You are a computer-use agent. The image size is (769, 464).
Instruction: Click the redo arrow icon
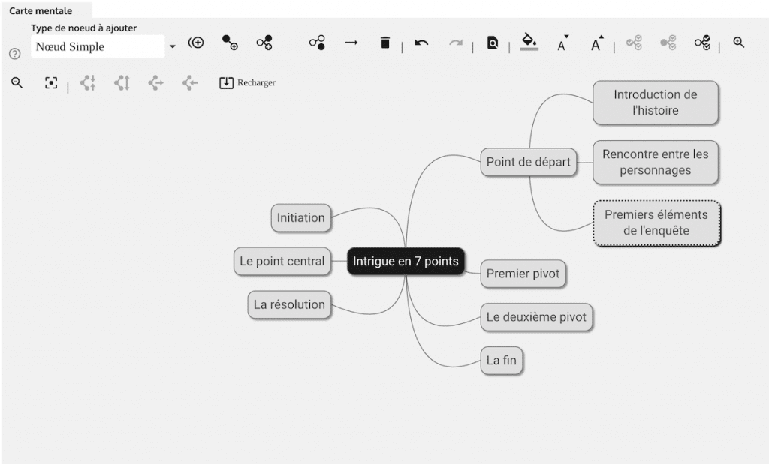click(x=456, y=43)
